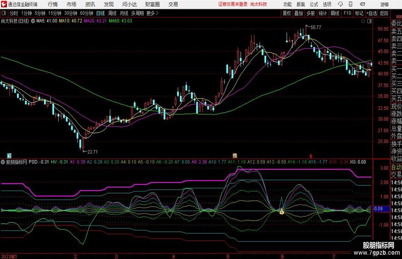The width and height of the screenshot is (402, 259).
Task: Expand the 更多 period chevron
Action: (157, 13)
